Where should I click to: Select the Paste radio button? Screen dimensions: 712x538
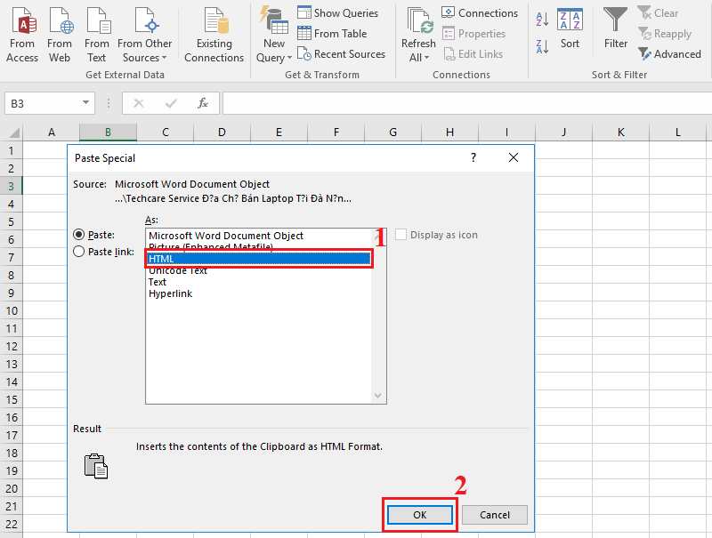pos(78,234)
